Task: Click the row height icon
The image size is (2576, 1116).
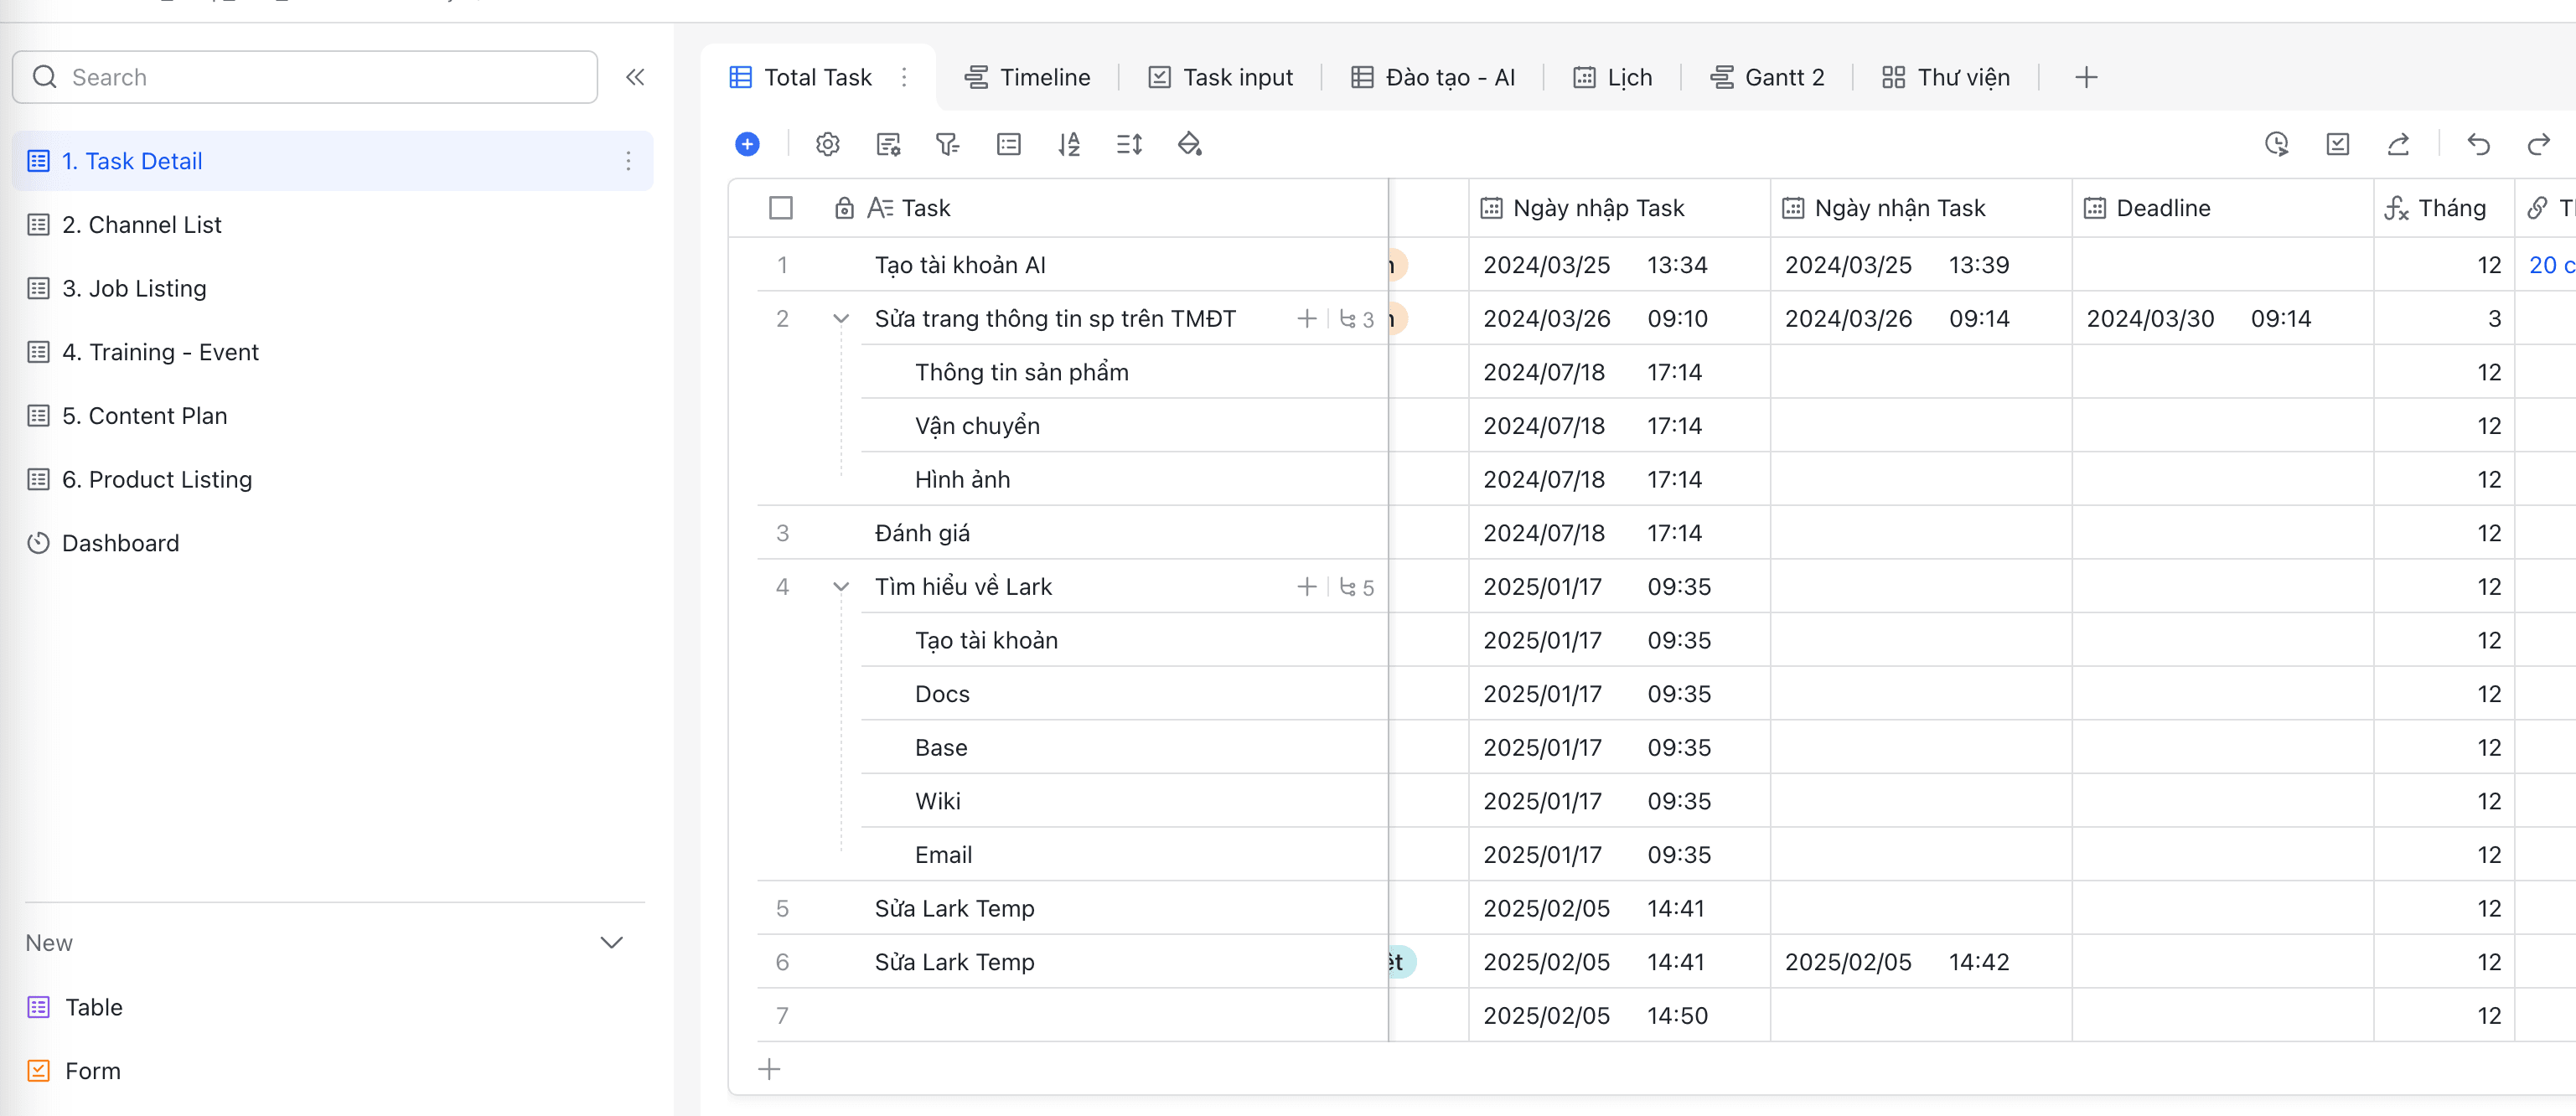Action: pos(1129,144)
